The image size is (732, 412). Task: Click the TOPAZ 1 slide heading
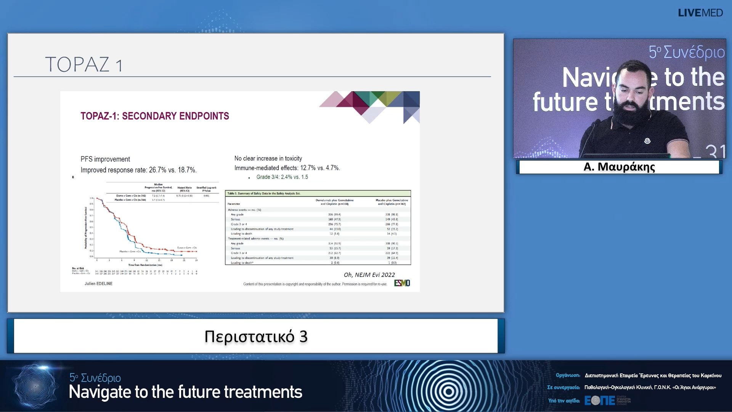84,64
